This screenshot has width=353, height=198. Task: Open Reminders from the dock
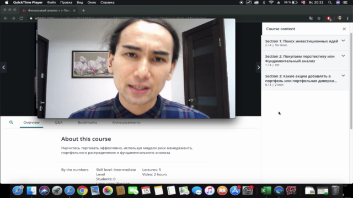click(x=172, y=191)
